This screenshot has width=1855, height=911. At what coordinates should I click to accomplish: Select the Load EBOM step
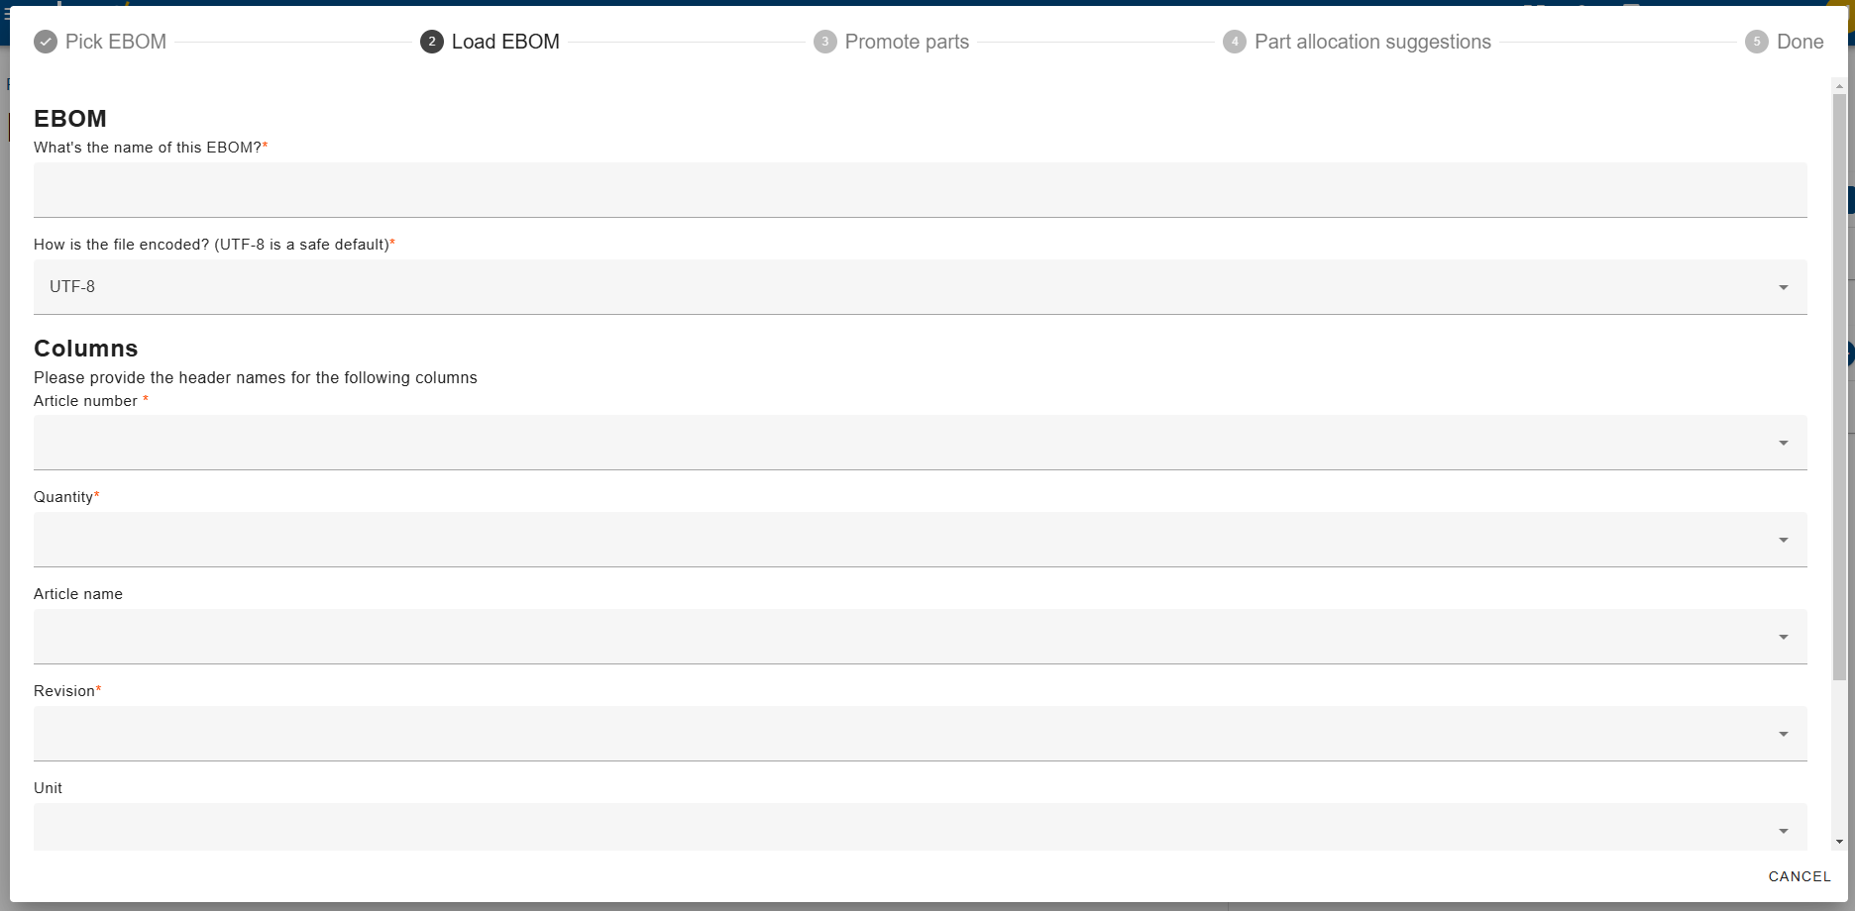point(490,42)
